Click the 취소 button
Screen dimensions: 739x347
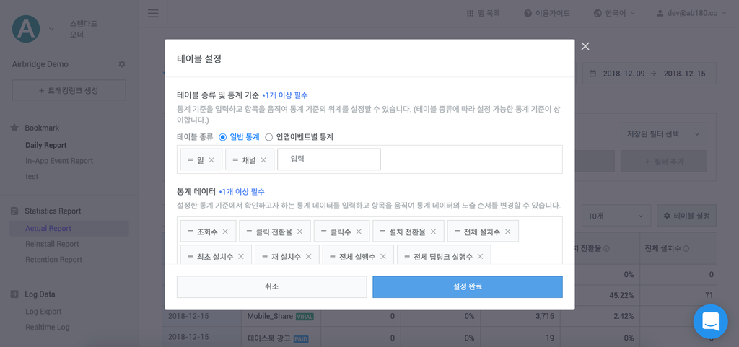[x=271, y=286]
